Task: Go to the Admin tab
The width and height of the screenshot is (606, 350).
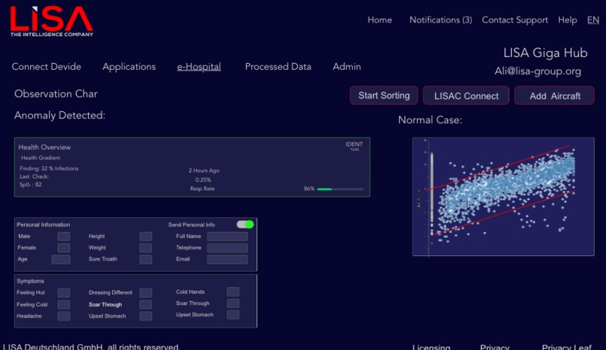Action: click(347, 67)
